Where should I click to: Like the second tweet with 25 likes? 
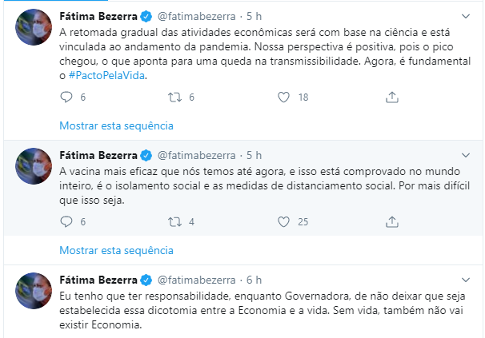(283, 221)
